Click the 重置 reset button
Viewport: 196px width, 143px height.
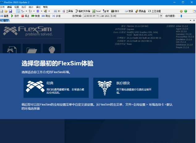pyautogui.click(x=4, y=16)
